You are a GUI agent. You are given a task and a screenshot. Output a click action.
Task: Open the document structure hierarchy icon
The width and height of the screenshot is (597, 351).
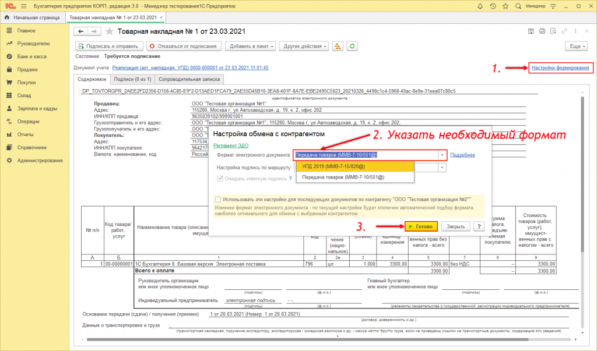(338, 46)
